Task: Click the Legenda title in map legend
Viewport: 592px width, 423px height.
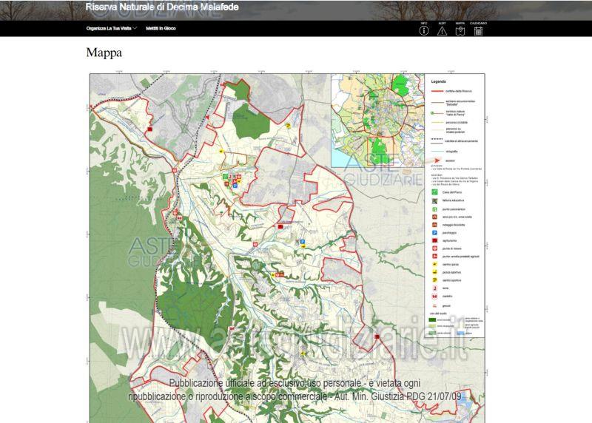Action: (x=439, y=81)
